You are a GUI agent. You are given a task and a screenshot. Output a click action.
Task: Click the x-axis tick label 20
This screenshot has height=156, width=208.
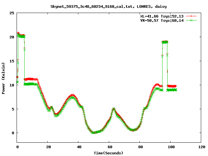48,147
